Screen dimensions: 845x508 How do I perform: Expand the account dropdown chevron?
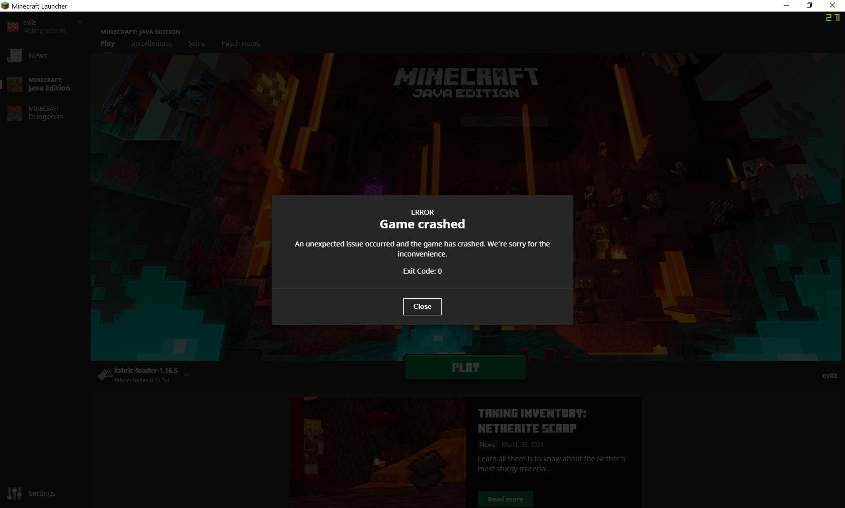(x=79, y=22)
